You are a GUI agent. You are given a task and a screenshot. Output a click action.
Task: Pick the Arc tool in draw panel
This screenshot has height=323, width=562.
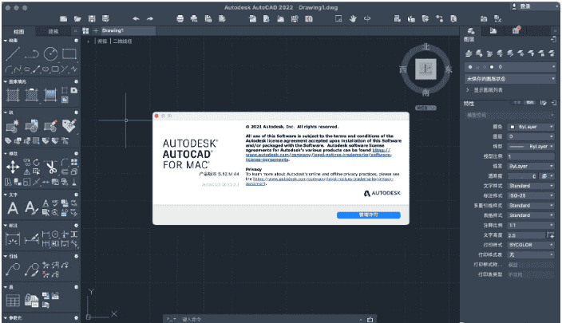[9, 69]
